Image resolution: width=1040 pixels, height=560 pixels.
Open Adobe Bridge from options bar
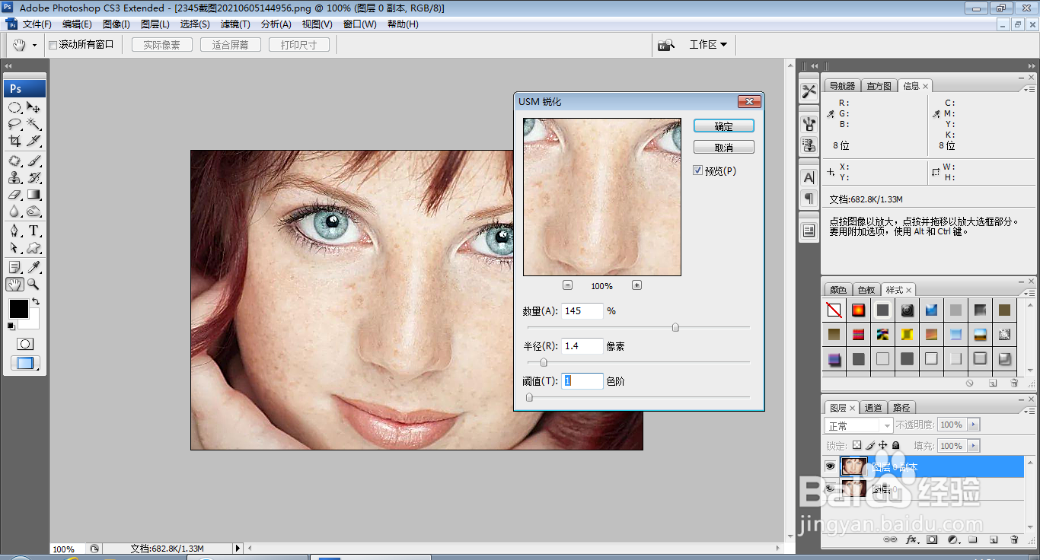click(x=666, y=45)
